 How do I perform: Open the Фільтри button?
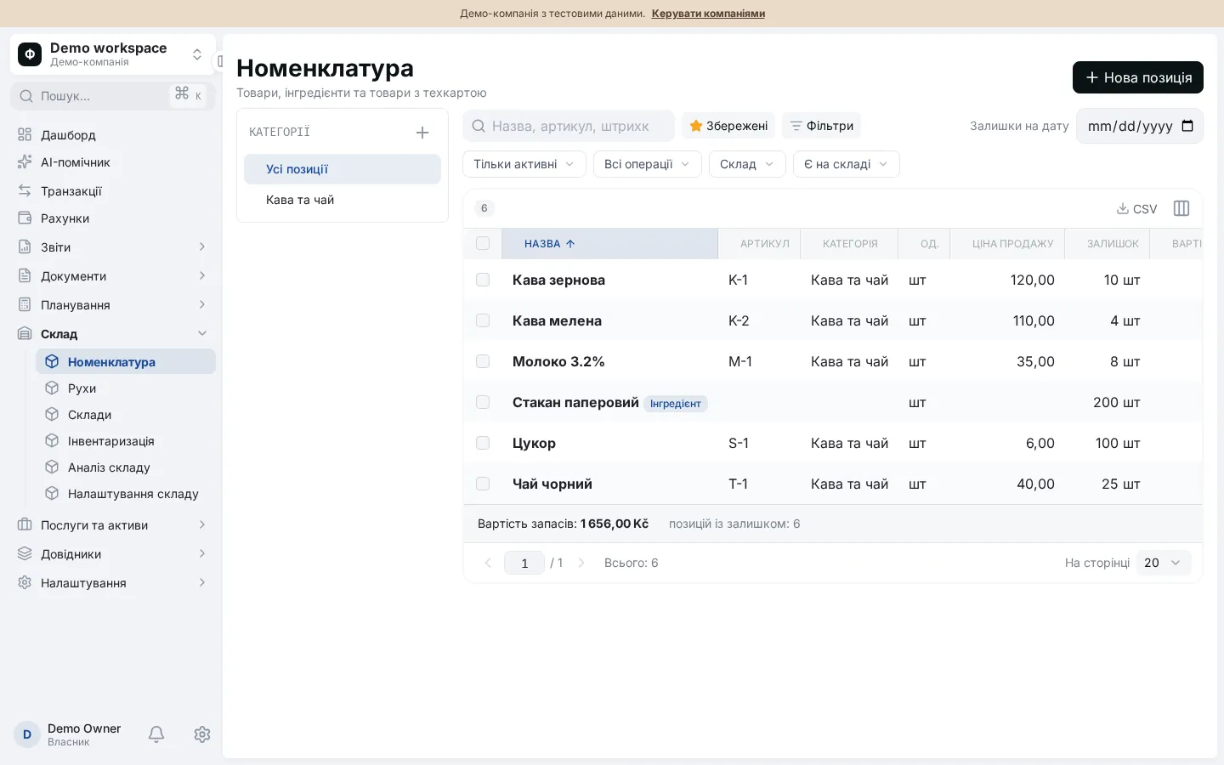click(821, 126)
